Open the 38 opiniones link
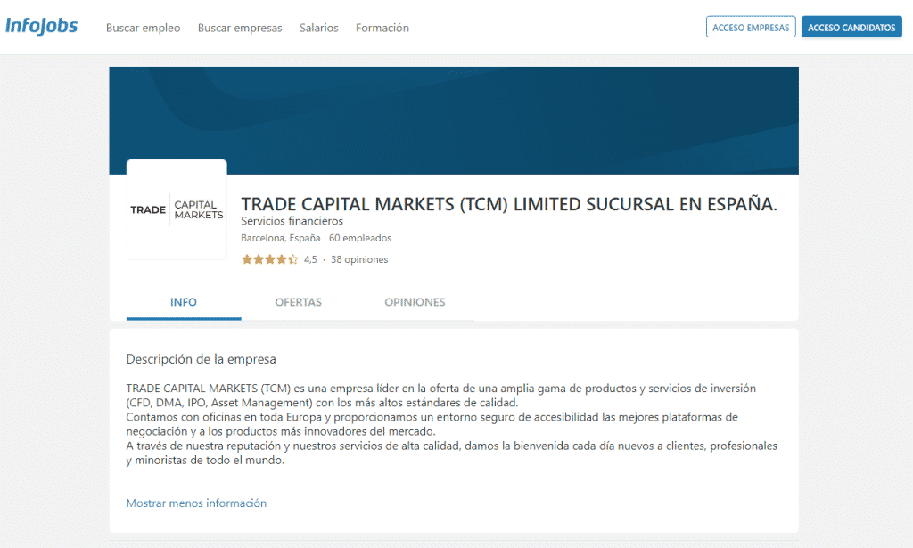 tap(359, 259)
